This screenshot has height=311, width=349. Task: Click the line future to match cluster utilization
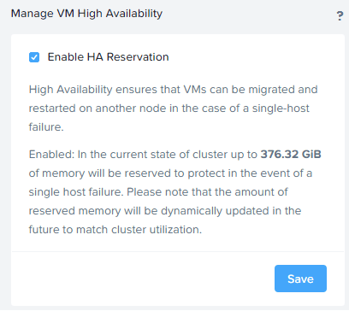point(115,230)
